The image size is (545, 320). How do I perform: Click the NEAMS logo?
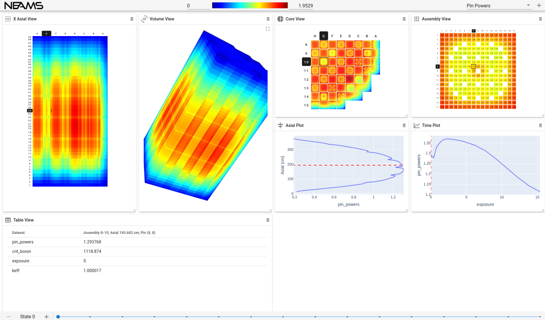[24, 5]
